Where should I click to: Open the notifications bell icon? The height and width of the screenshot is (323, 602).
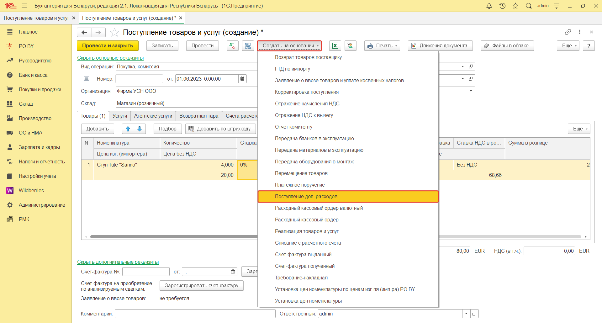489,6
